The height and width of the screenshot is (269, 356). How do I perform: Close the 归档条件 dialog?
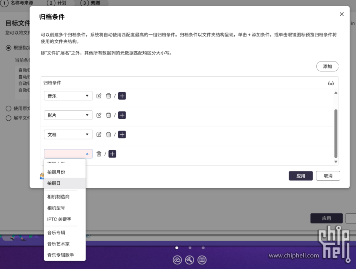tap(341, 14)
